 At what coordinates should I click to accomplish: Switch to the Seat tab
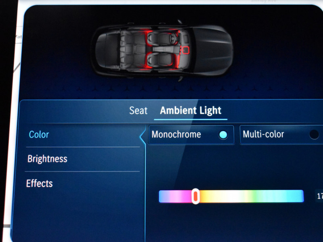coord(138,111)
